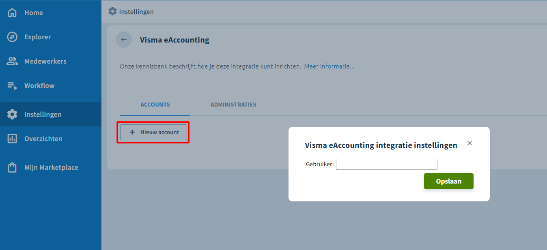The width and height of the screenshot is (547, 250).
Task: Select Instellingen in the sidebar
Action: tap(51, 114)
